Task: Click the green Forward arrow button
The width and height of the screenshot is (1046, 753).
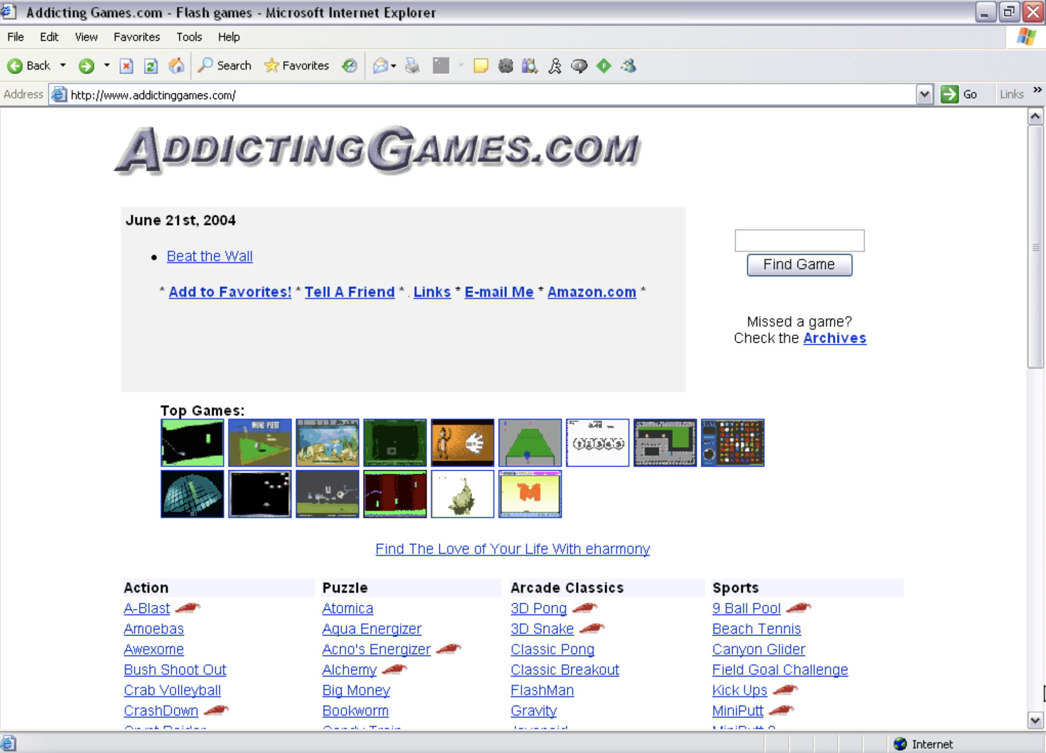Action: pos(86,66)
